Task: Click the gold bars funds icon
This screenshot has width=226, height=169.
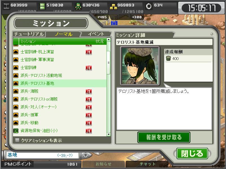Action: tap(114, 6)
